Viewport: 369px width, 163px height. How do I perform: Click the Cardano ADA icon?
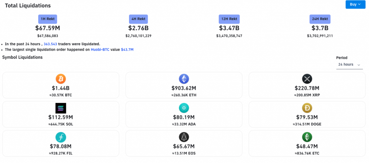(x=184, y=108)
